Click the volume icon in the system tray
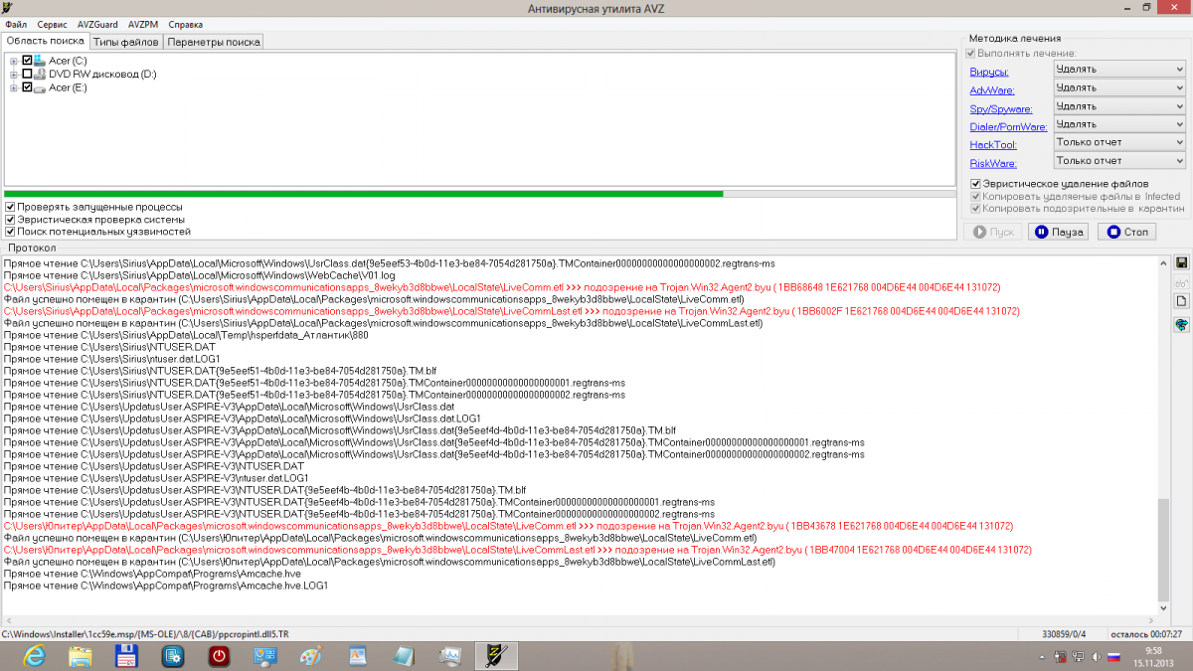The height and width of the screenshot is (671, 1193). click(1096, 657)
